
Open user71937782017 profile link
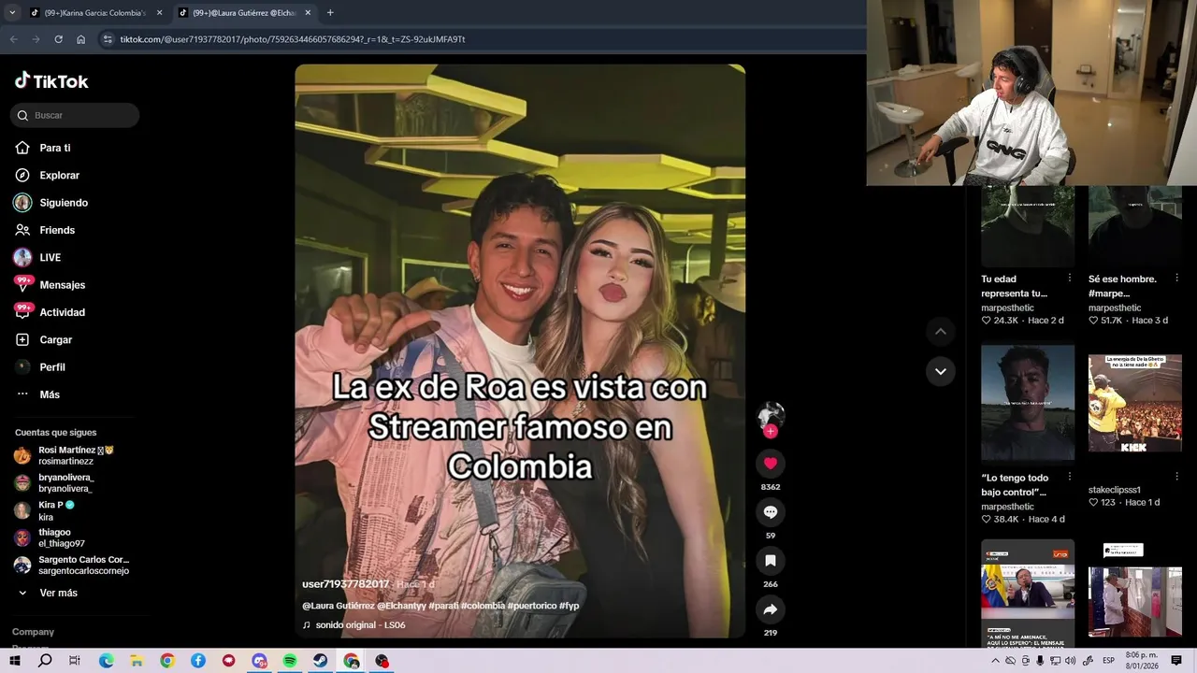point(345,584)
